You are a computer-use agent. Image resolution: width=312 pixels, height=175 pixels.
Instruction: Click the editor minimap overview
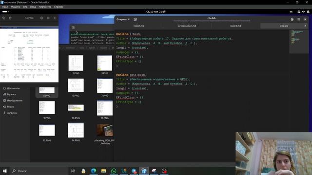pos(298,42)
